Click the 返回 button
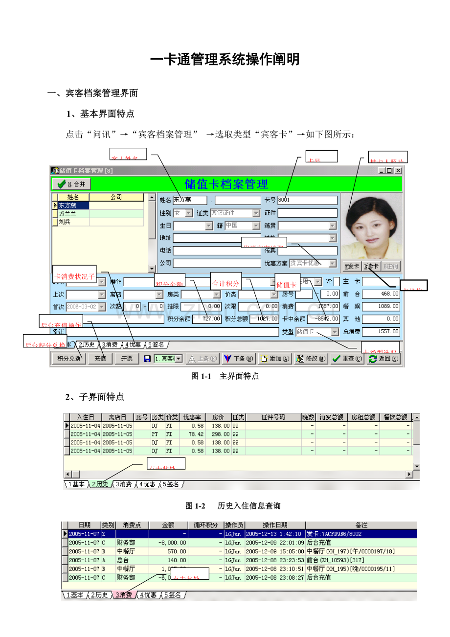This screenshot has width=450, height=637. (383, 359)
